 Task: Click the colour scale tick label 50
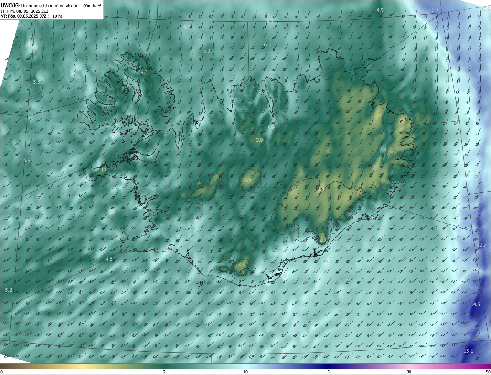488,372
